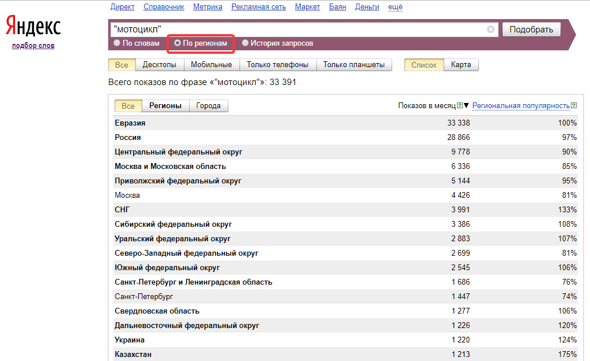Select the По регионам radio button
Viewport: 590px width, 361px height.
[178, 43]
